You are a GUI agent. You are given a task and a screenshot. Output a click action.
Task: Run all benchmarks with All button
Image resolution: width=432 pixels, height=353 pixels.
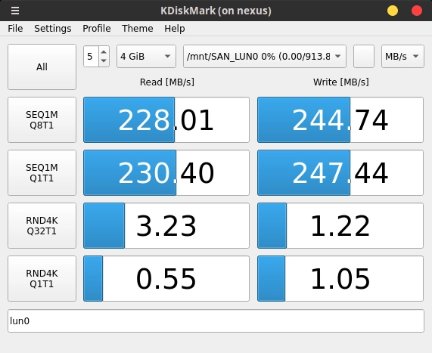coord(42,67)
